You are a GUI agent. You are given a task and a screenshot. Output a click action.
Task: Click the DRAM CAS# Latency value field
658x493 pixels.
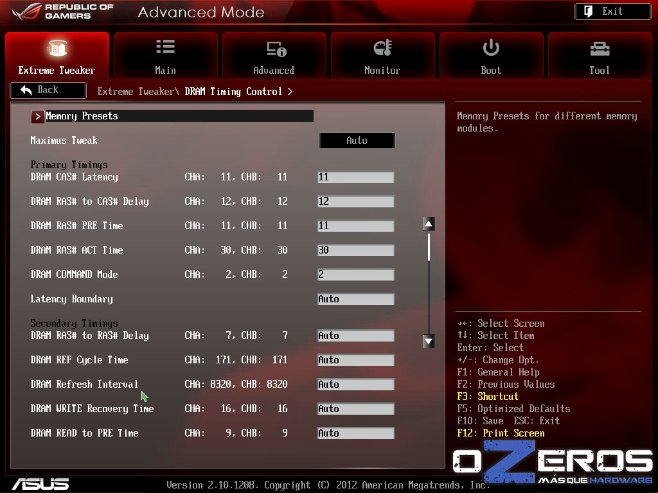(356, 177)
